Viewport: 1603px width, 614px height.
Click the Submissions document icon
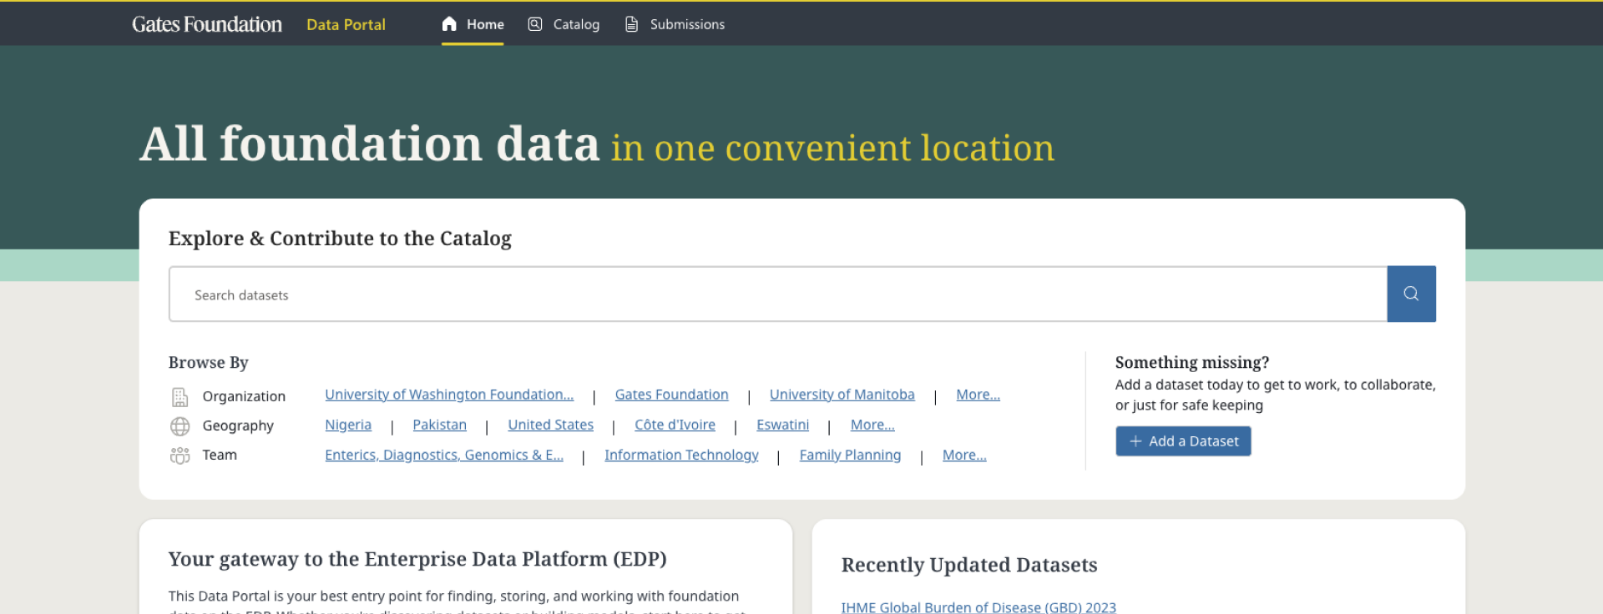tap(632, 24)
